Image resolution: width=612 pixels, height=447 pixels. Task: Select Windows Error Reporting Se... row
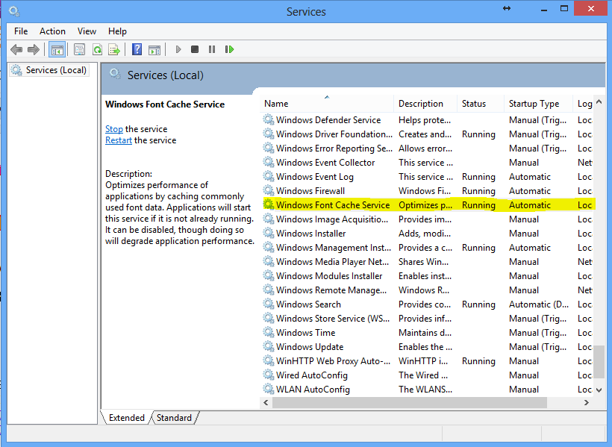pyautogui.click(x=427, y=148)
